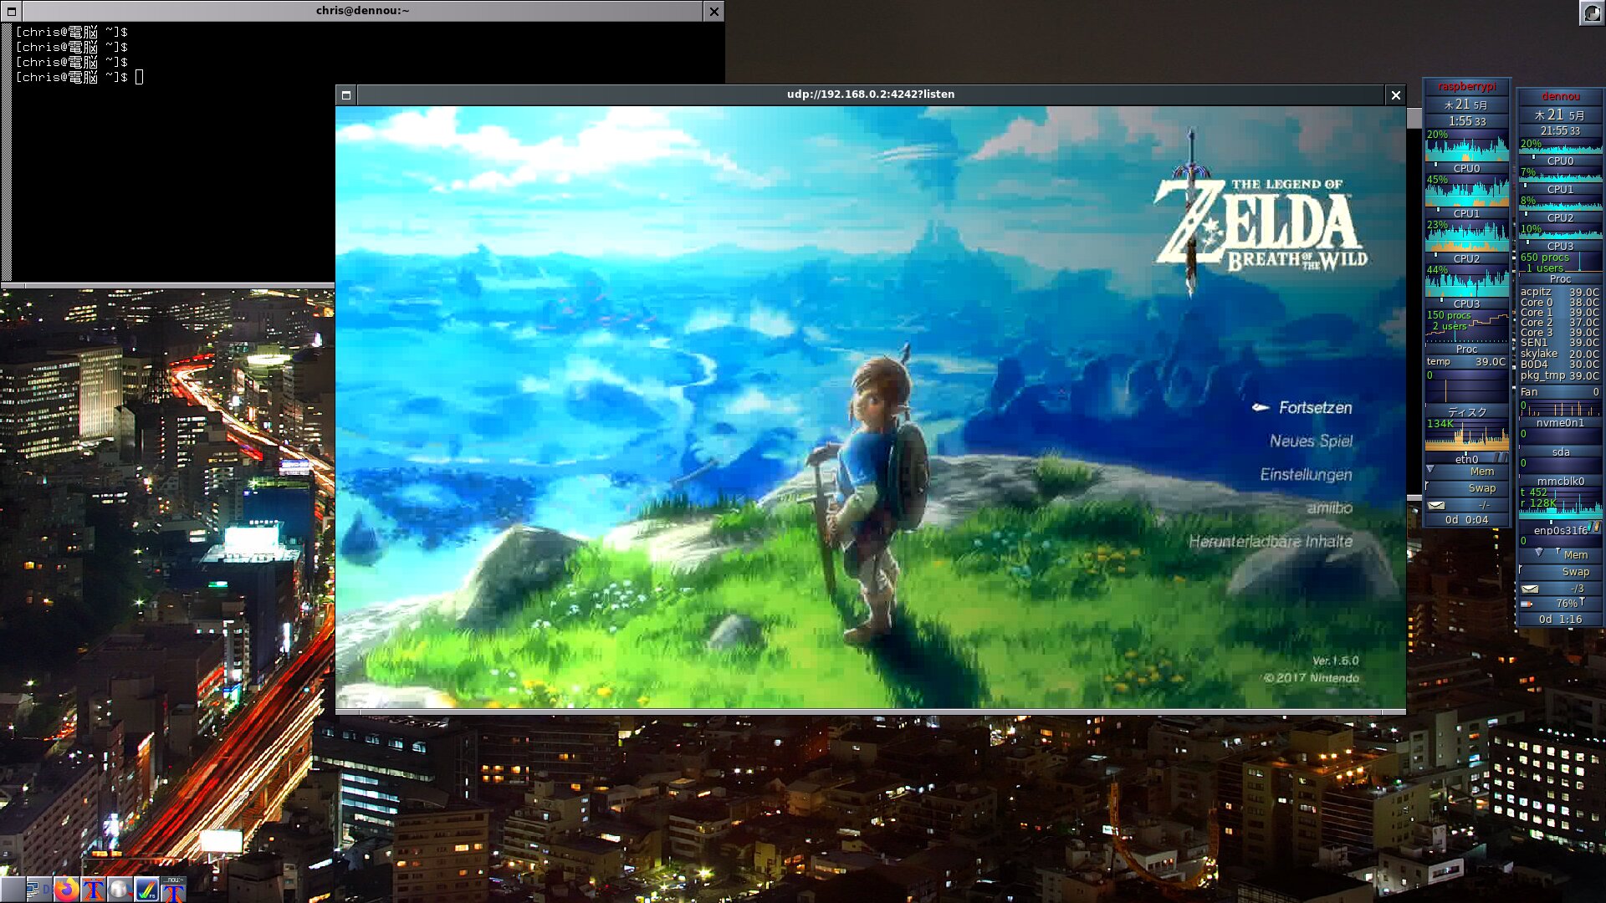Image resolution: width=1606 pixels, height=903 pixels.
Task: Click the raspberrypi clock showing 1:55
Action: (1467, 121)
